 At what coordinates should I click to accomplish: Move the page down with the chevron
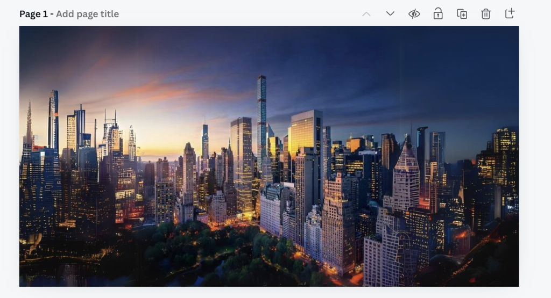pos(390,14)
